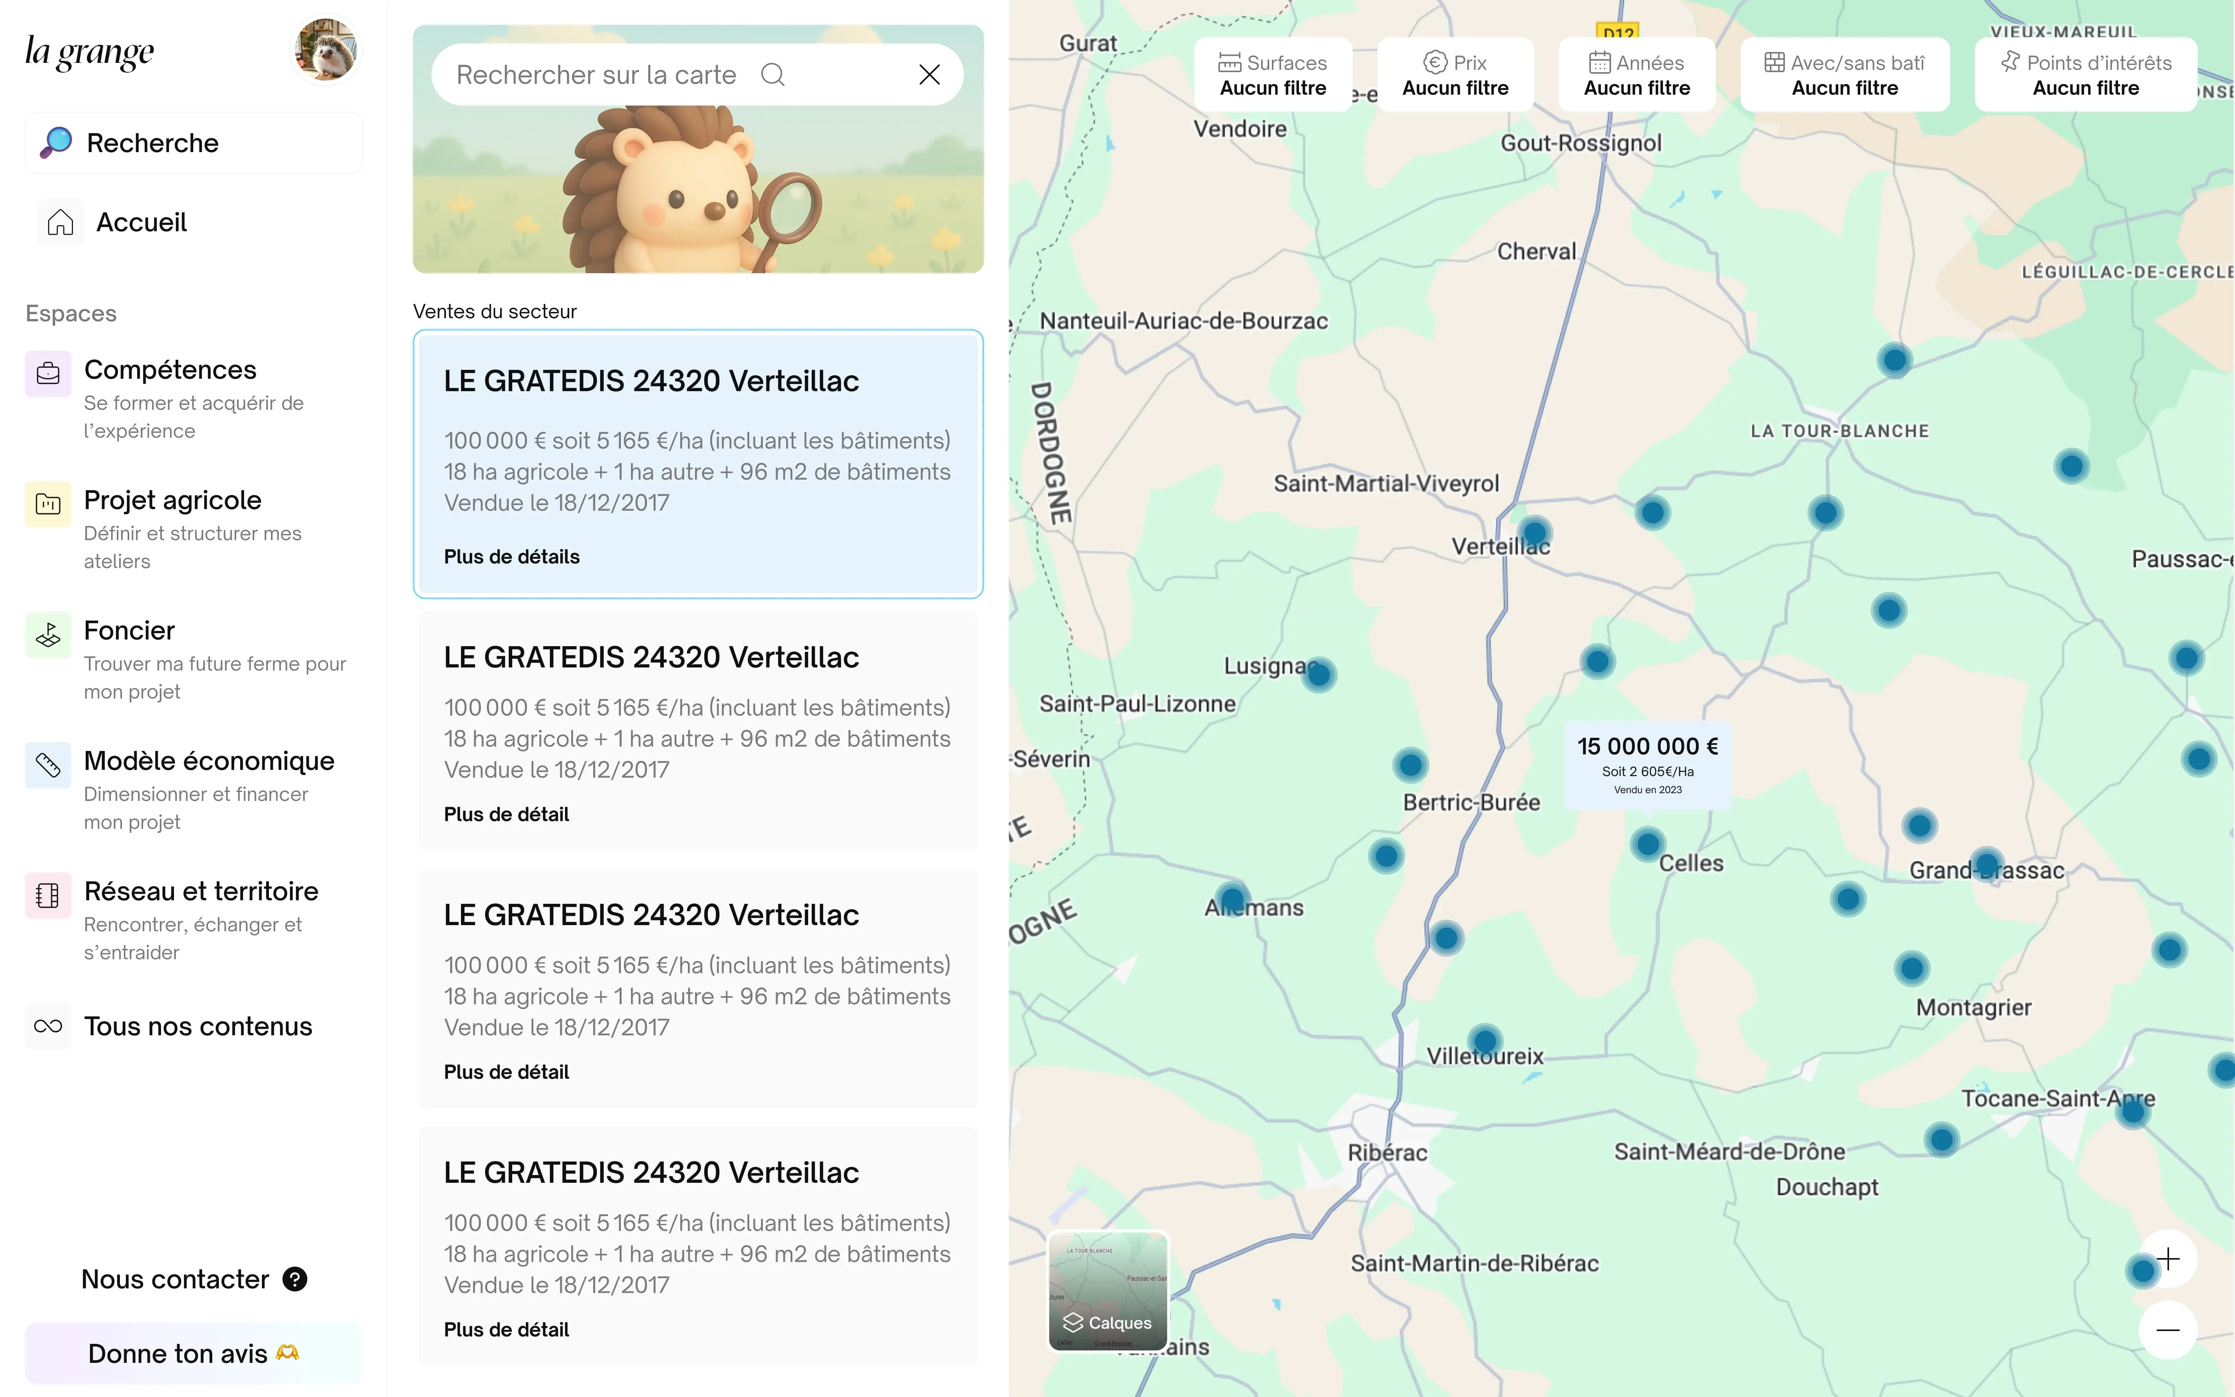The width and height of the screenshot is (2235, 1397).
Task: Click the map marker above Bertric-Burée
Action: tap(1410, 765)
